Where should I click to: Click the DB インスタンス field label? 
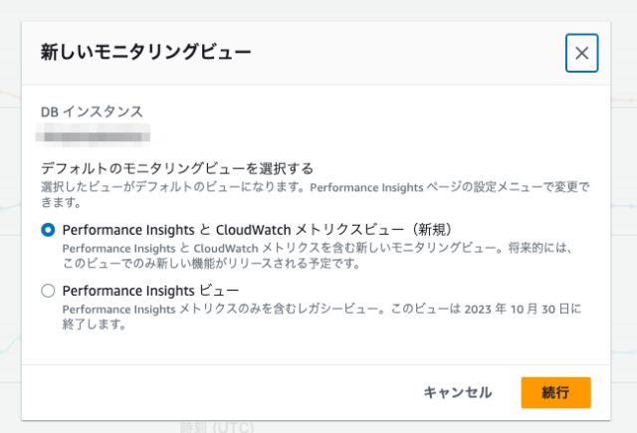[x=92, y=111]
